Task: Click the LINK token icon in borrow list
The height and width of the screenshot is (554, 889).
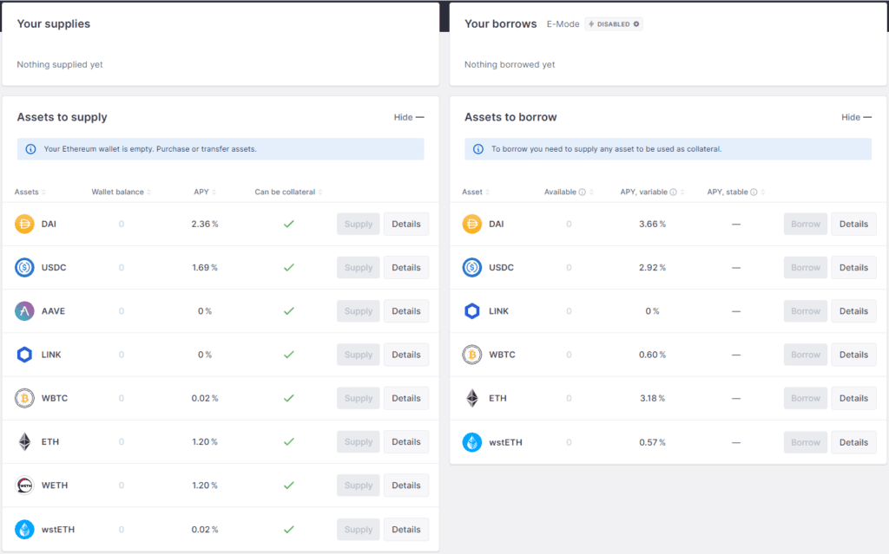Action: pos(472,311)
